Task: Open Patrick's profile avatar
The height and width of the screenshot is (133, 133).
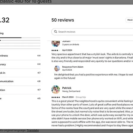Action: click(x=56, y=90)
